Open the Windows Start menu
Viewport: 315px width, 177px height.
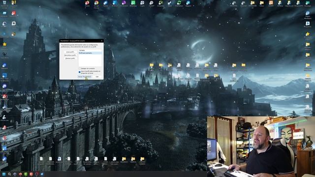tap(4, 174)
